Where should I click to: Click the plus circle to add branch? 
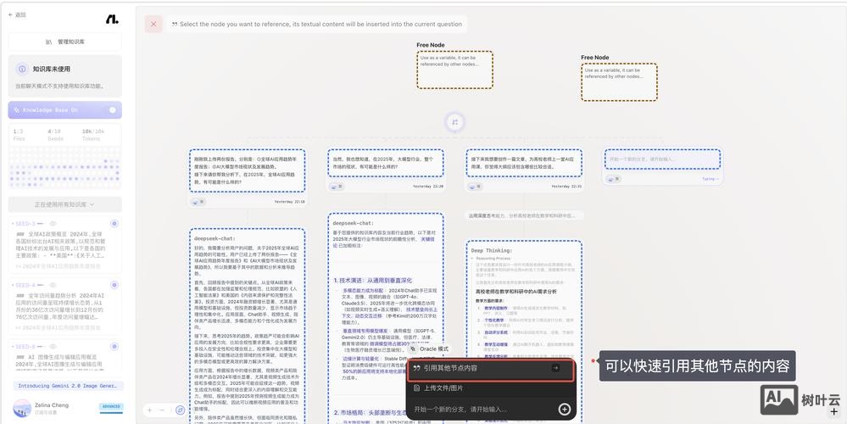(565, 409)
